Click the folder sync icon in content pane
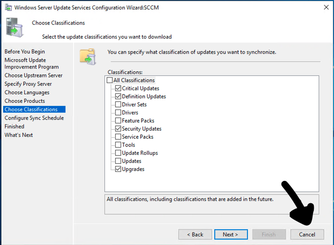 tap(87, 56)
